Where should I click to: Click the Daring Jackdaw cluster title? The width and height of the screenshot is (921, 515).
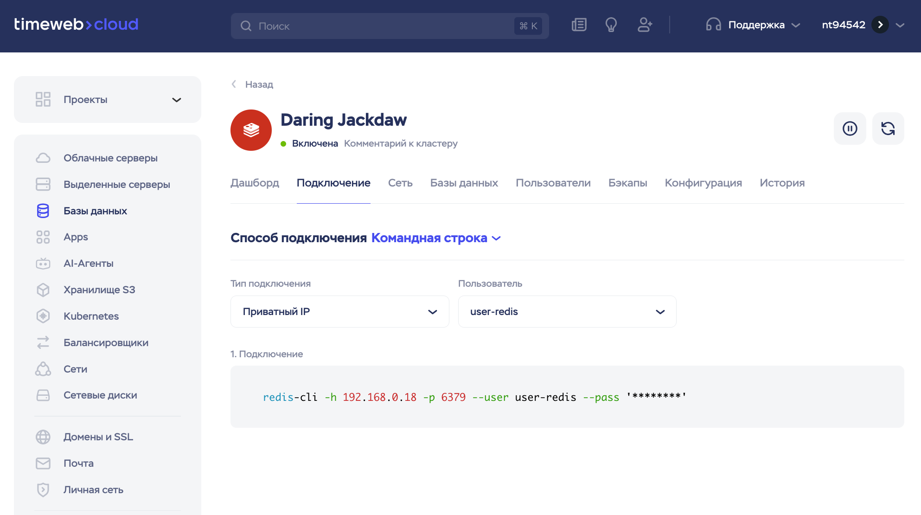(x=344, y=120)
